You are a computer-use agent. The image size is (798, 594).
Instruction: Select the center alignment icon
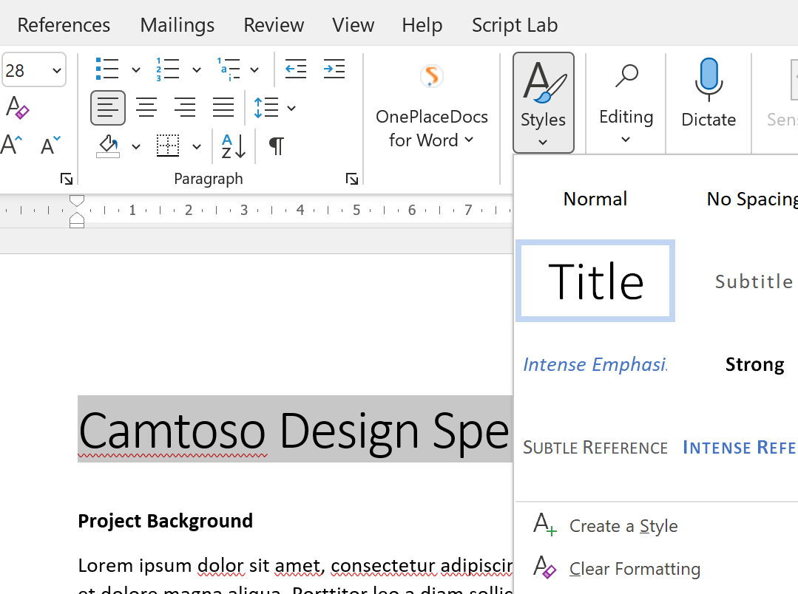pos(146,108)
